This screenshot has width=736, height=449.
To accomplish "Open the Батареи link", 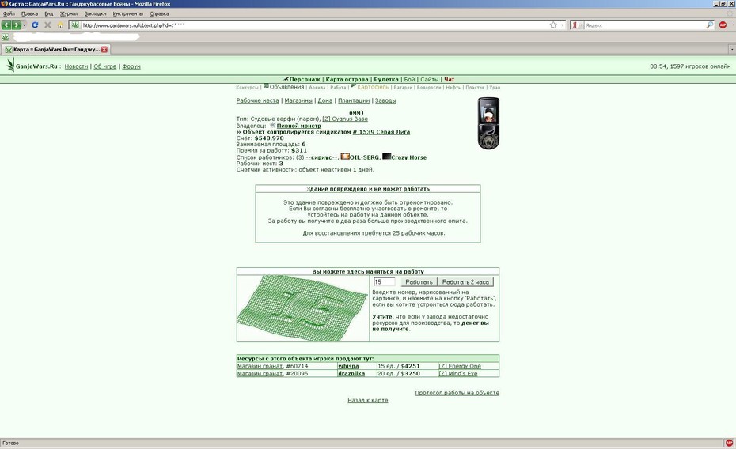I will click(403, 88).
